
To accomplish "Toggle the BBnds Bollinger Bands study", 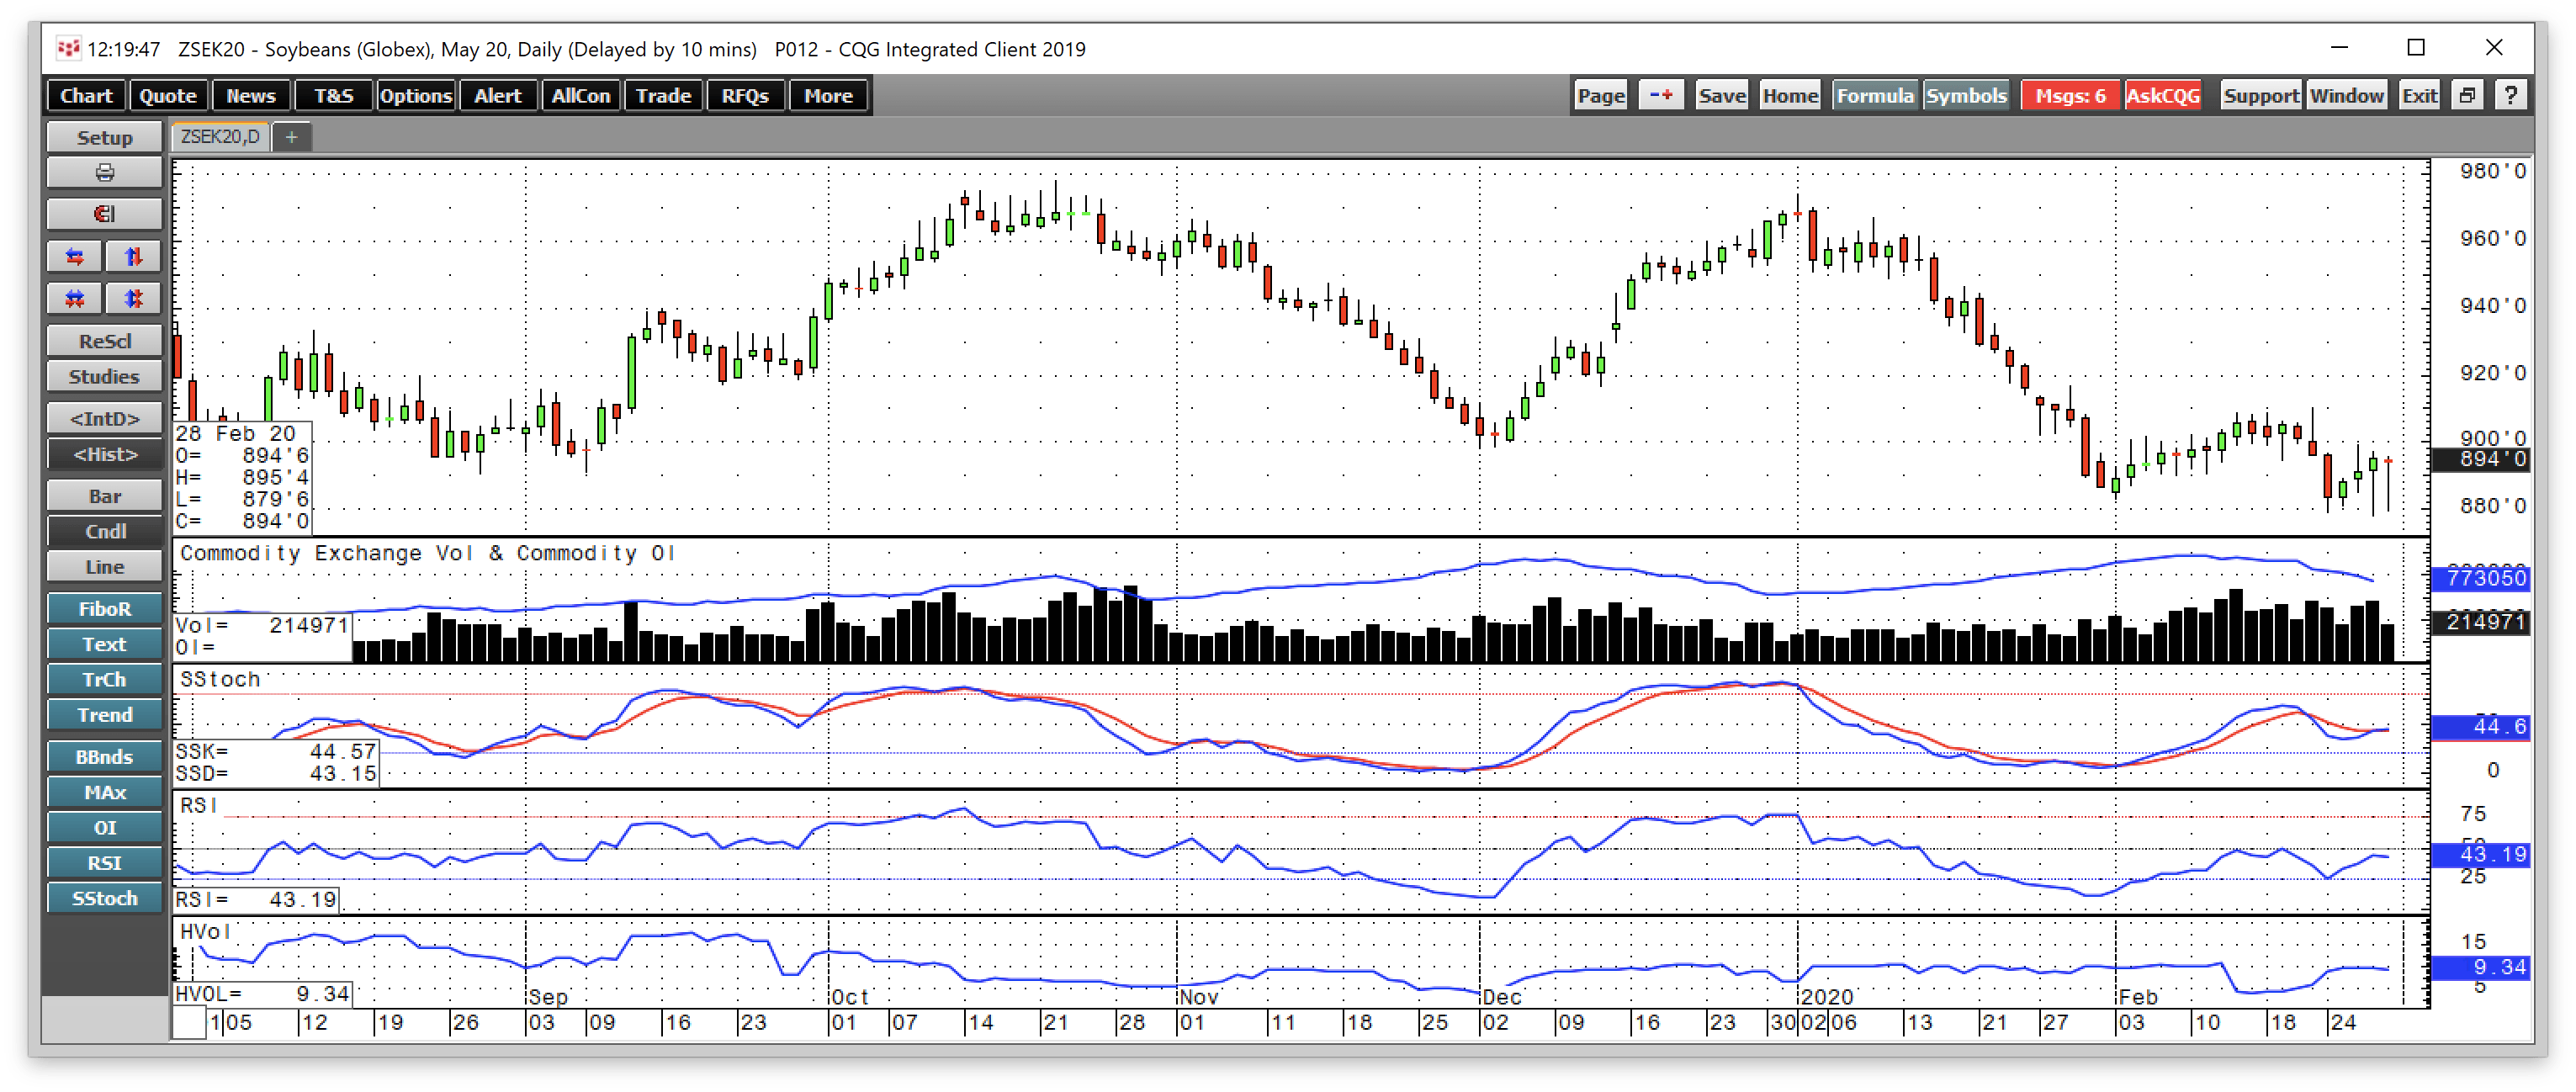I will pyautogui.click(x=104, y=757).
